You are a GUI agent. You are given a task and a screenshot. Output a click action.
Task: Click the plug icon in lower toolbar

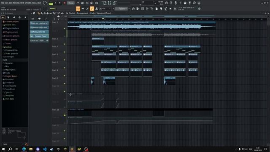point(161,8)
